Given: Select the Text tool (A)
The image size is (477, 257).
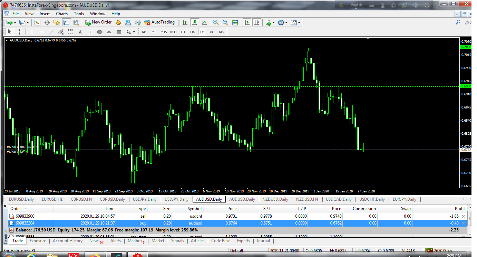Looking at the screenshot, I should coord(80,32).
